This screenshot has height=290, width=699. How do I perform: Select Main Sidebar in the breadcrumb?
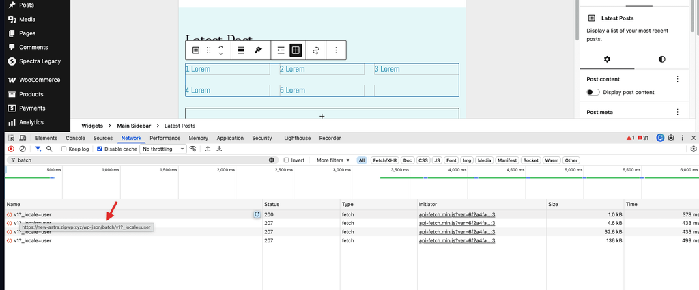click(x=134, y=126)
